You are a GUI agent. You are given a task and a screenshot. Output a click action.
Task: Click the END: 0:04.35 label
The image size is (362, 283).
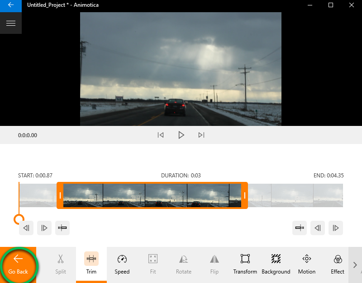tap(329, 176)
